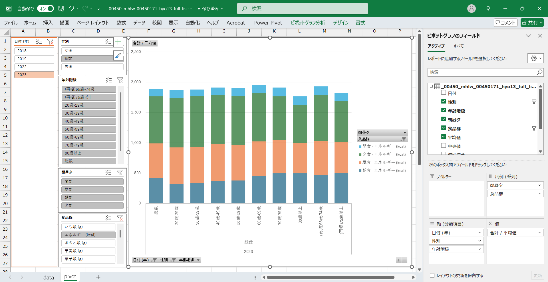Check the 日付 field checkbox

(444, 93)
